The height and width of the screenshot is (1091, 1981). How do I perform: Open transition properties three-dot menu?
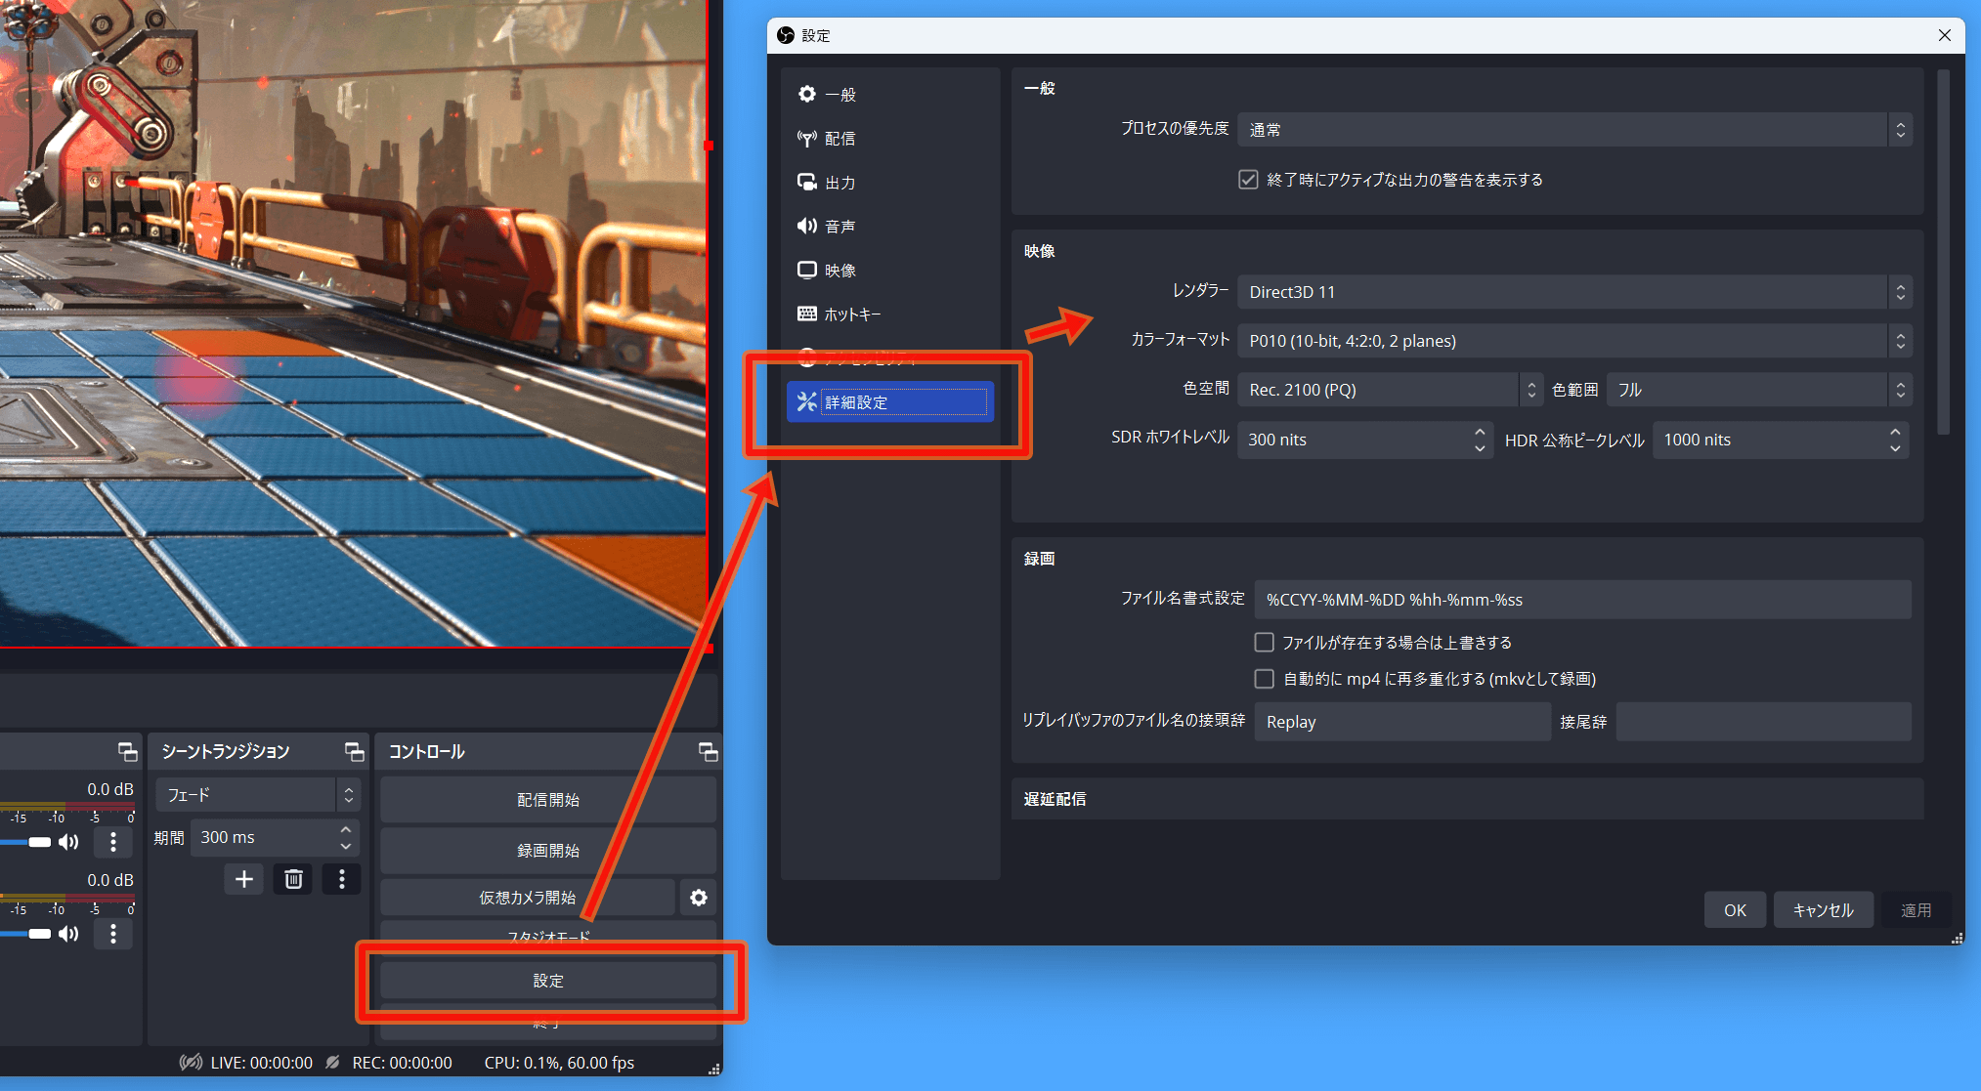pyautogui.click(x=341, y=879)
